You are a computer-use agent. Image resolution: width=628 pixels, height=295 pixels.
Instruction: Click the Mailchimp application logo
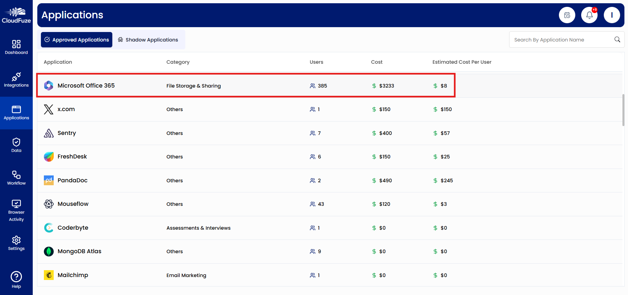point(48,275)
